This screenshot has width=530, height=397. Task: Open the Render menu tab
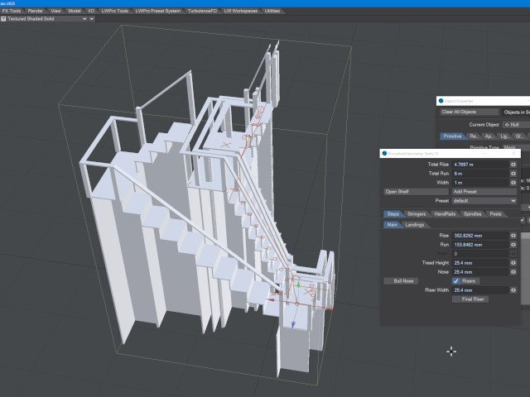pos(36,11)
